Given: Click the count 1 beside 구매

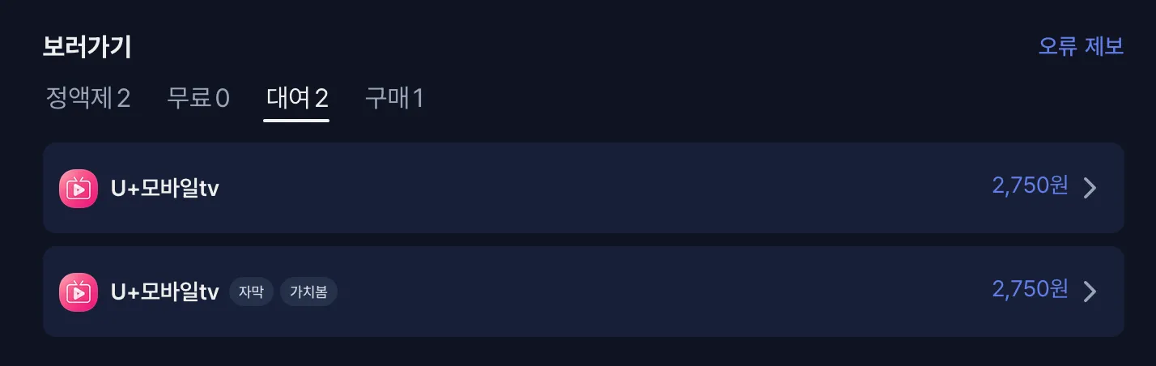Looking at the screenshot, I should (x=418, y=99).
